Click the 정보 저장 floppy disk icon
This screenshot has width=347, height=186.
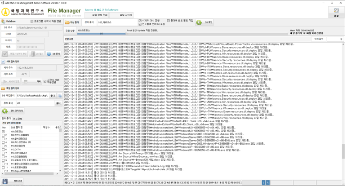pos(5,181)
